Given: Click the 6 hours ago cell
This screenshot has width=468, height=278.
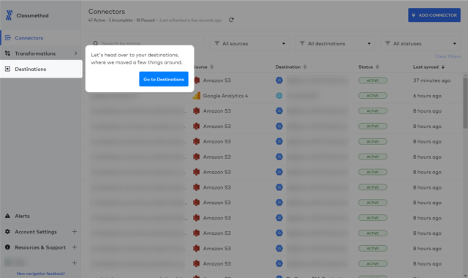Looking at the screenshot, I should click(427, 96).
